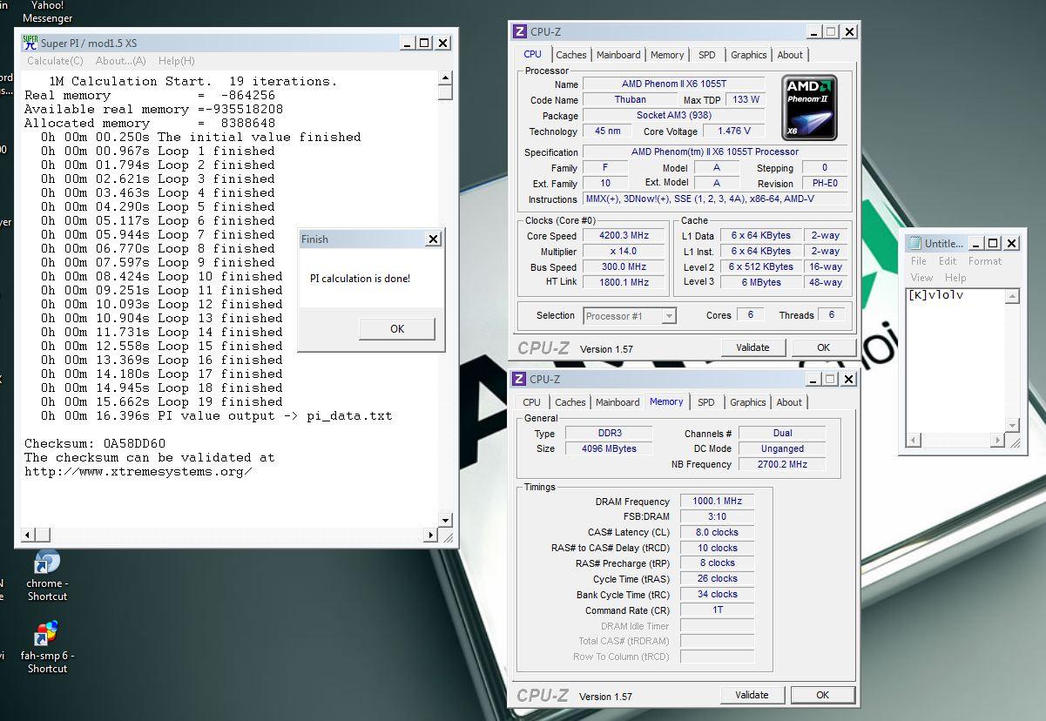Click the Notepad title bar icon
The width and height of the screenshot is (1046, 721).
pyautogui.click(x=914, y=243)
